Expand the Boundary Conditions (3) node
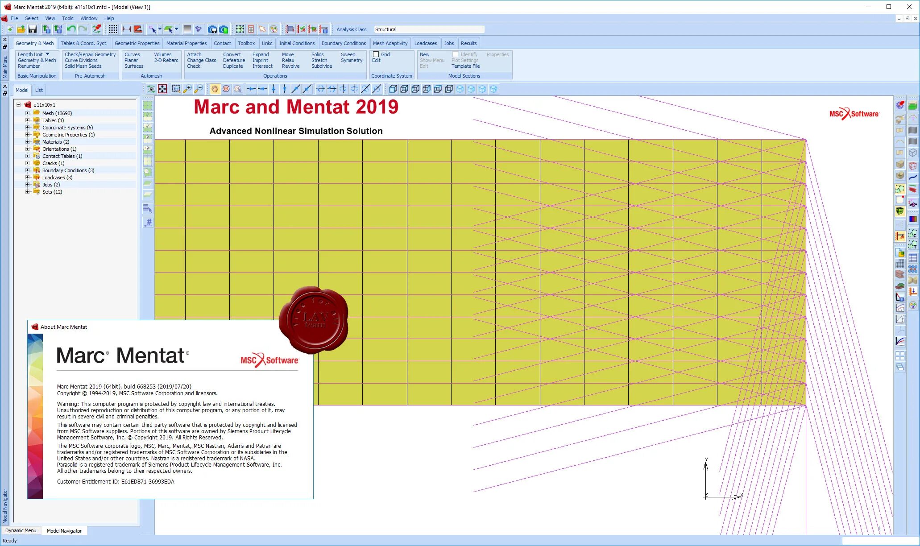 pos(27,170)
